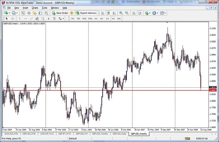Switch chart to Bar Chart mode
The image size is (219, 142).
(103, 13)
